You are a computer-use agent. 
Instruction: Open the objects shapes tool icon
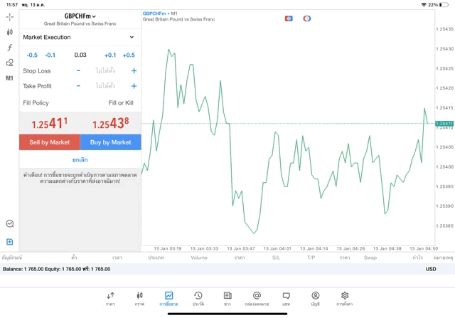point(9,63)
